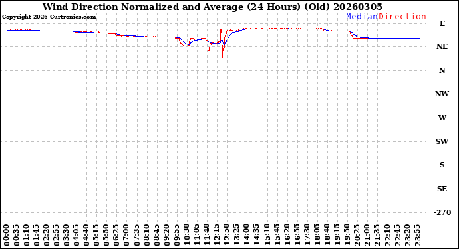The image size is (459, 249).
Task: Click the 'SE' direction axis label
Action: point(442,189)
